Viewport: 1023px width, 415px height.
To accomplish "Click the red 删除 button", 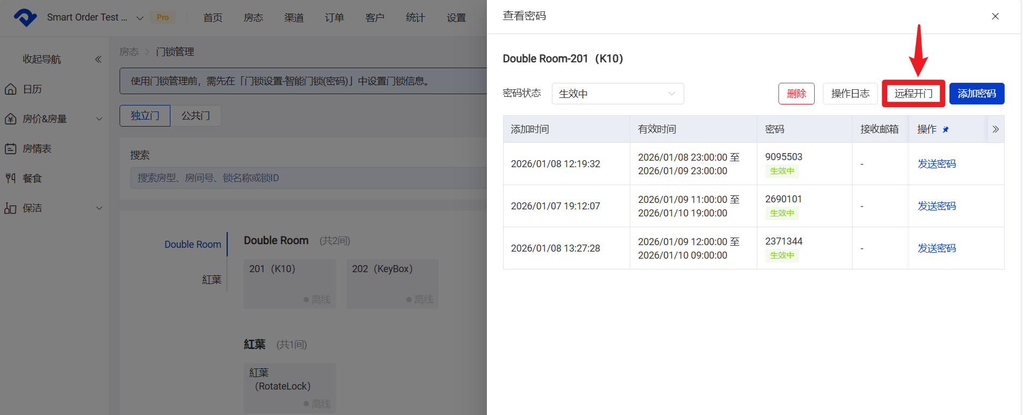I will tap(796, 94).
